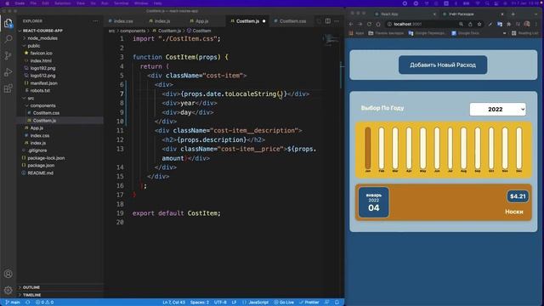Open the Search view in activity bar

tap(8, 39)
